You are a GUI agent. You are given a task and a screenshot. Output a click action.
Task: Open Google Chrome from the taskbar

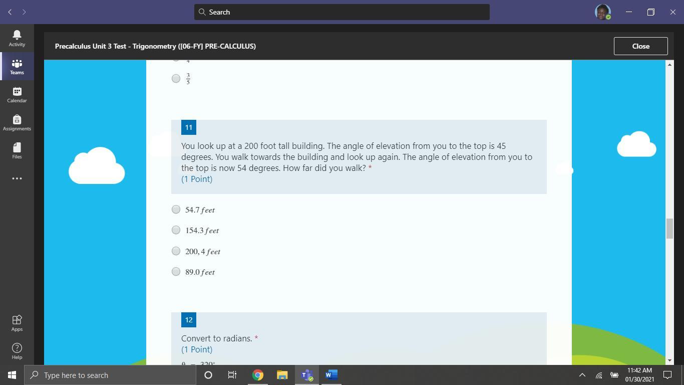(x=257, y=375)
